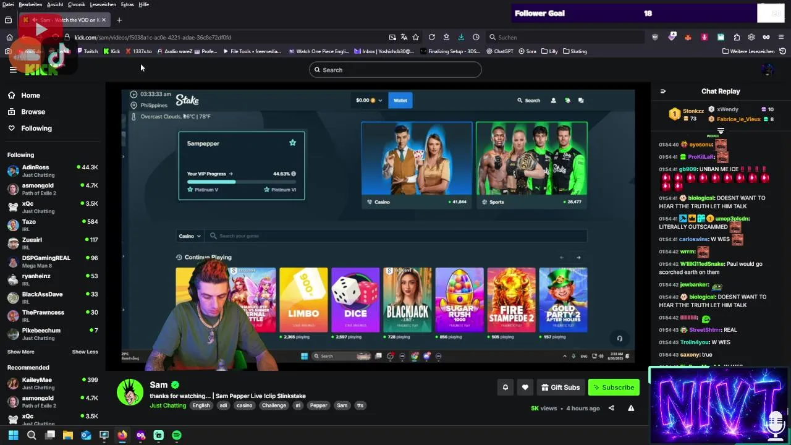Reload the page using the refresh icon
This screenshot has width=791, height=445.
(x=431, y=37)
